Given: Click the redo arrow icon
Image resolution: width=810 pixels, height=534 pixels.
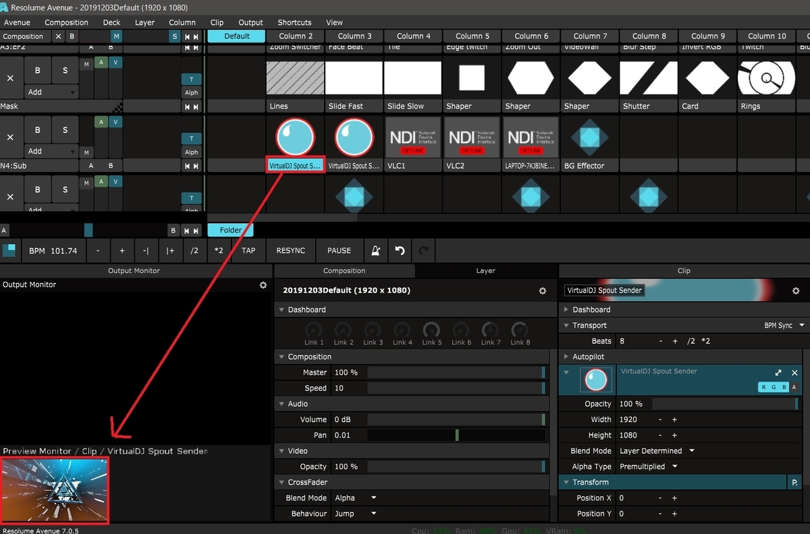Looking at the screenshot, I should [x=424, y=251].
